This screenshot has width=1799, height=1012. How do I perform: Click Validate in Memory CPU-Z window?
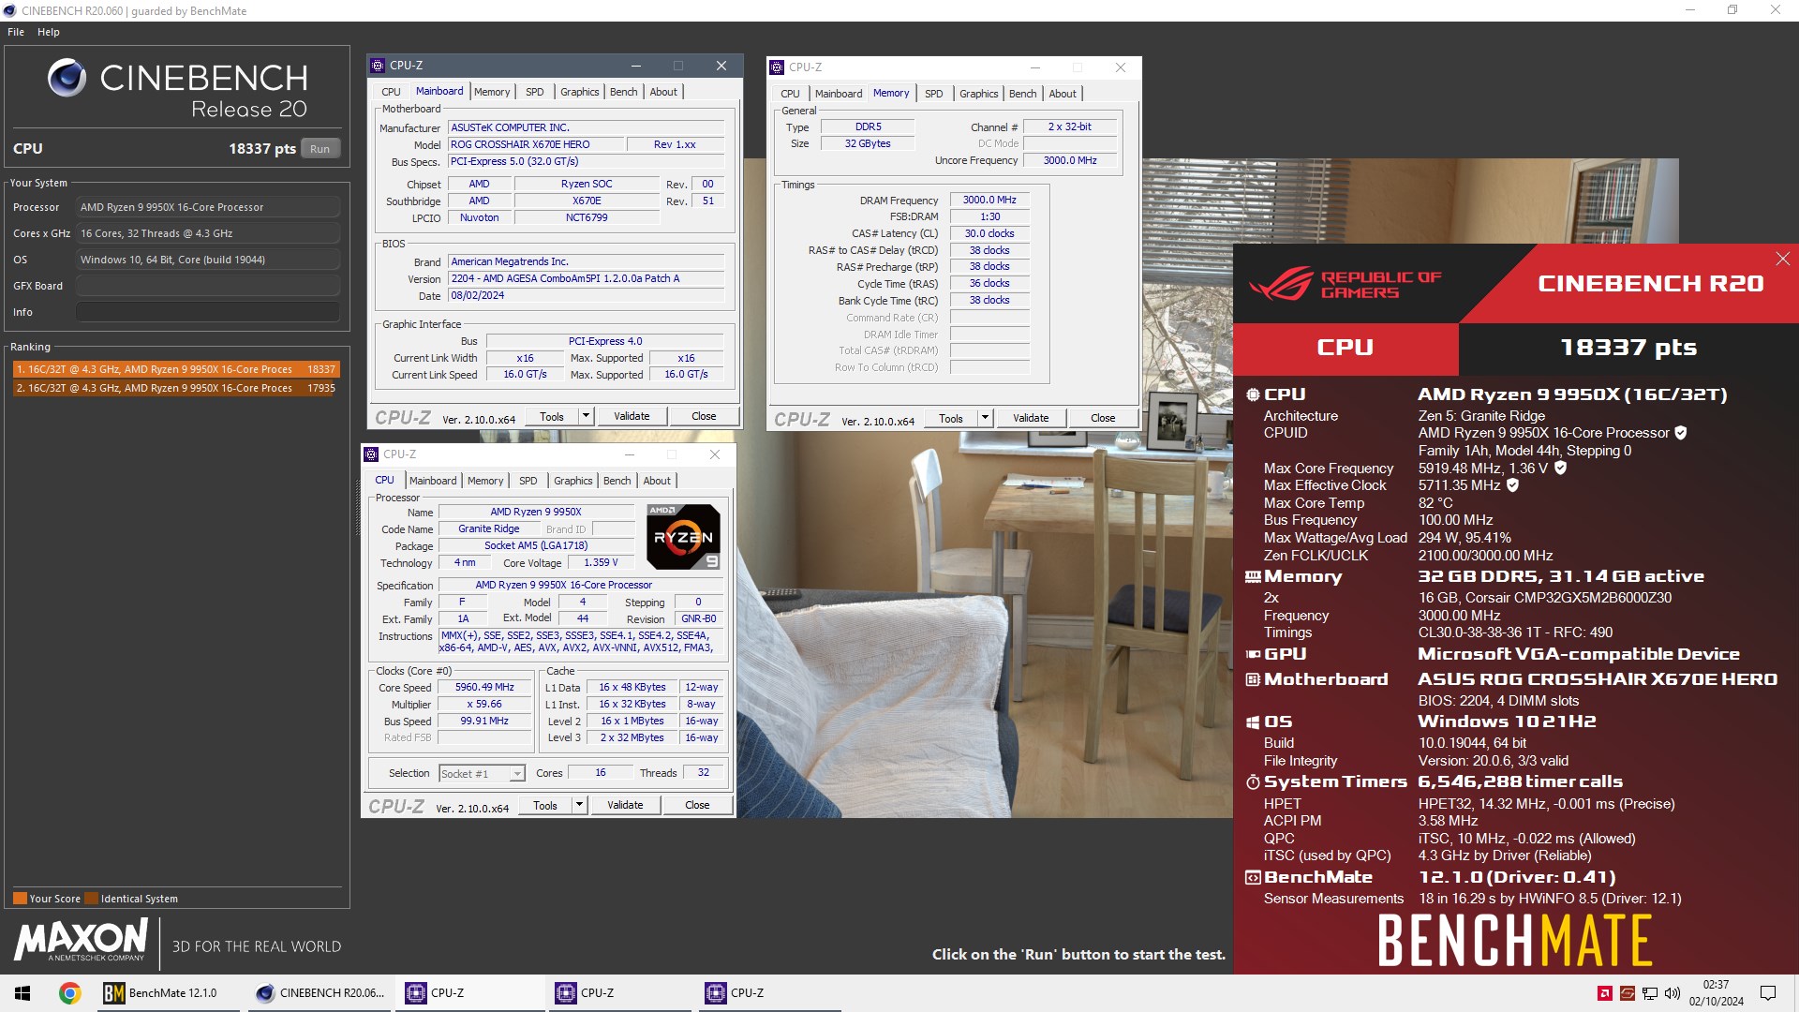point(1031,418)
